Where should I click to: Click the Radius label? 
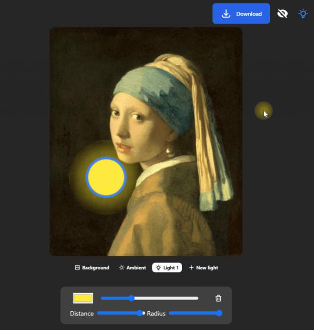tap(156, 313)
